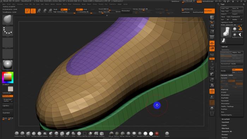The height and width of the screenshot is (139, 247).
Task: Open the Transform menu
Action: (x=113, y=4)
